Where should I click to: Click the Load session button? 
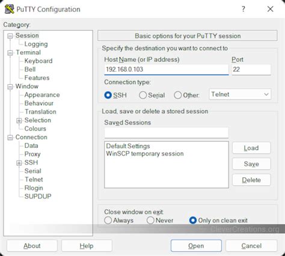pos(251,148)
